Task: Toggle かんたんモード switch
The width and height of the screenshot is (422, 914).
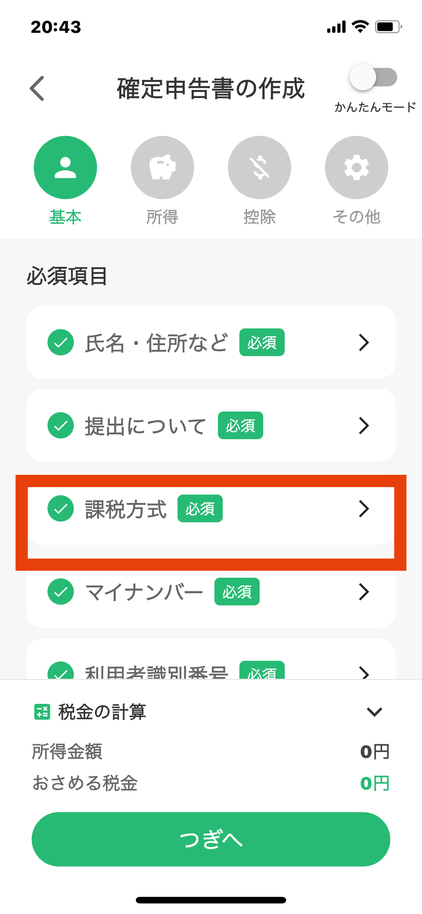Action: [373, 78]
